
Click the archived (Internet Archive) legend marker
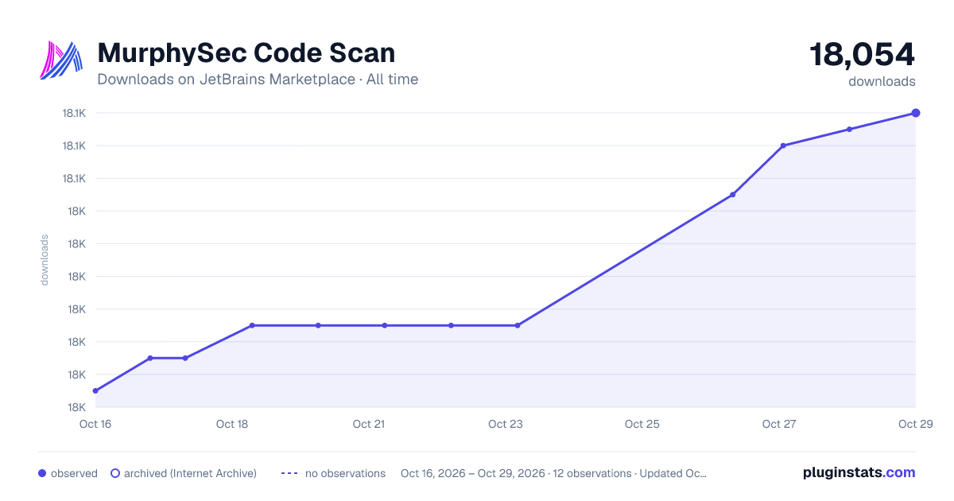tap(114, 473)
